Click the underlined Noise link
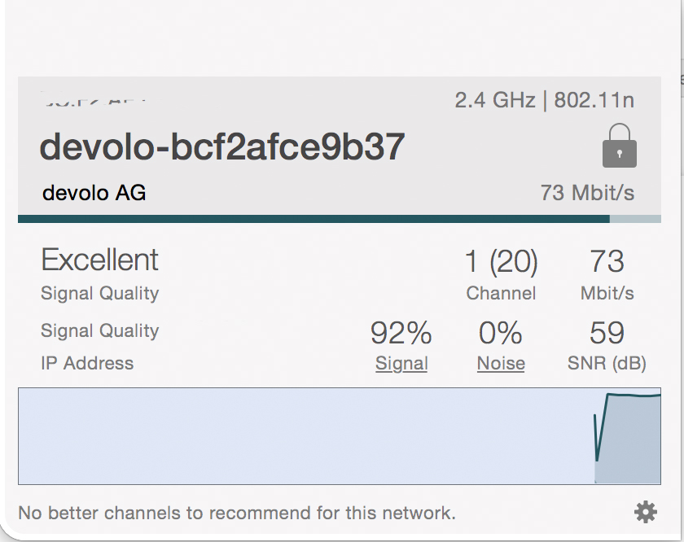This screenshot has height=542, width=684. [501, 364]
